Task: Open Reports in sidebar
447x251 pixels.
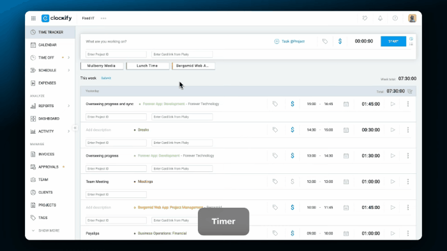Action: [x=46, y=106]
